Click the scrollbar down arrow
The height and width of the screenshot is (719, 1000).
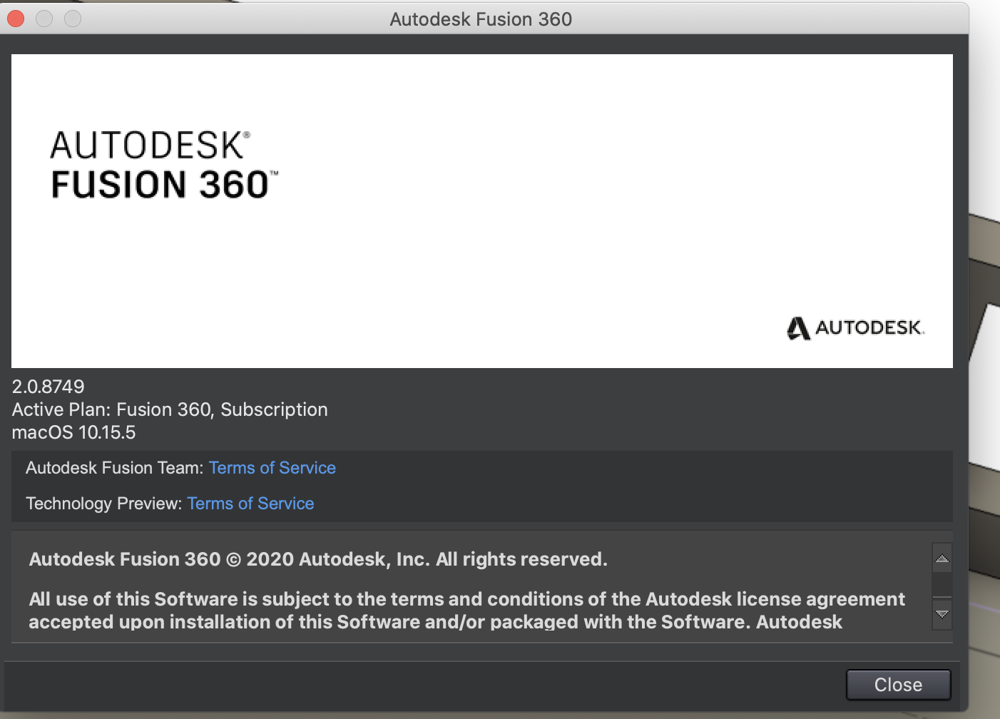coord(942,613)
